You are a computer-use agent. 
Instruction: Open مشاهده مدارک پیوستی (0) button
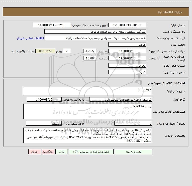tap(91, 152)
